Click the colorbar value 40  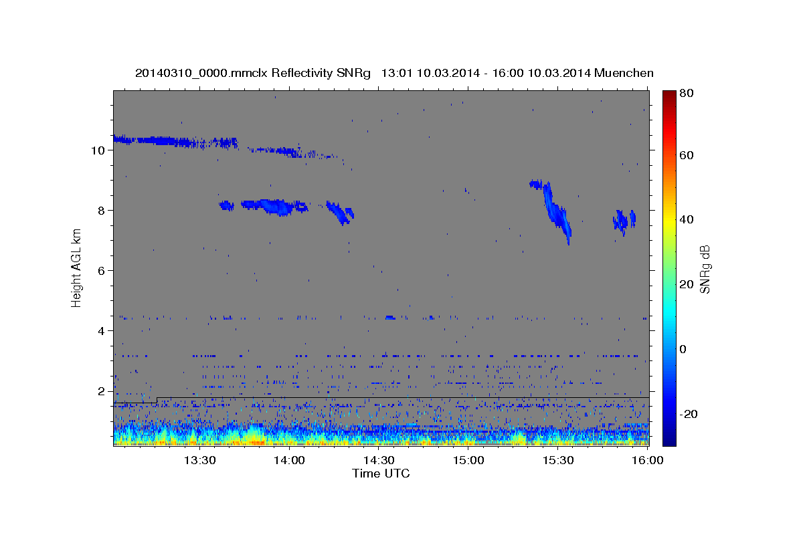click(x=688, y=219)
